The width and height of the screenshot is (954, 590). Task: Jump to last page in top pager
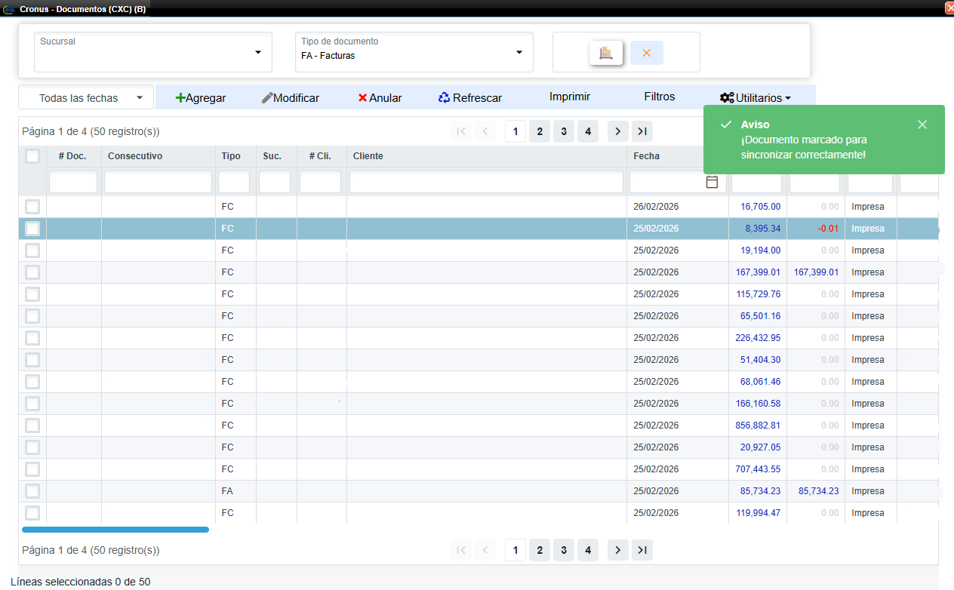coord(642,131)
